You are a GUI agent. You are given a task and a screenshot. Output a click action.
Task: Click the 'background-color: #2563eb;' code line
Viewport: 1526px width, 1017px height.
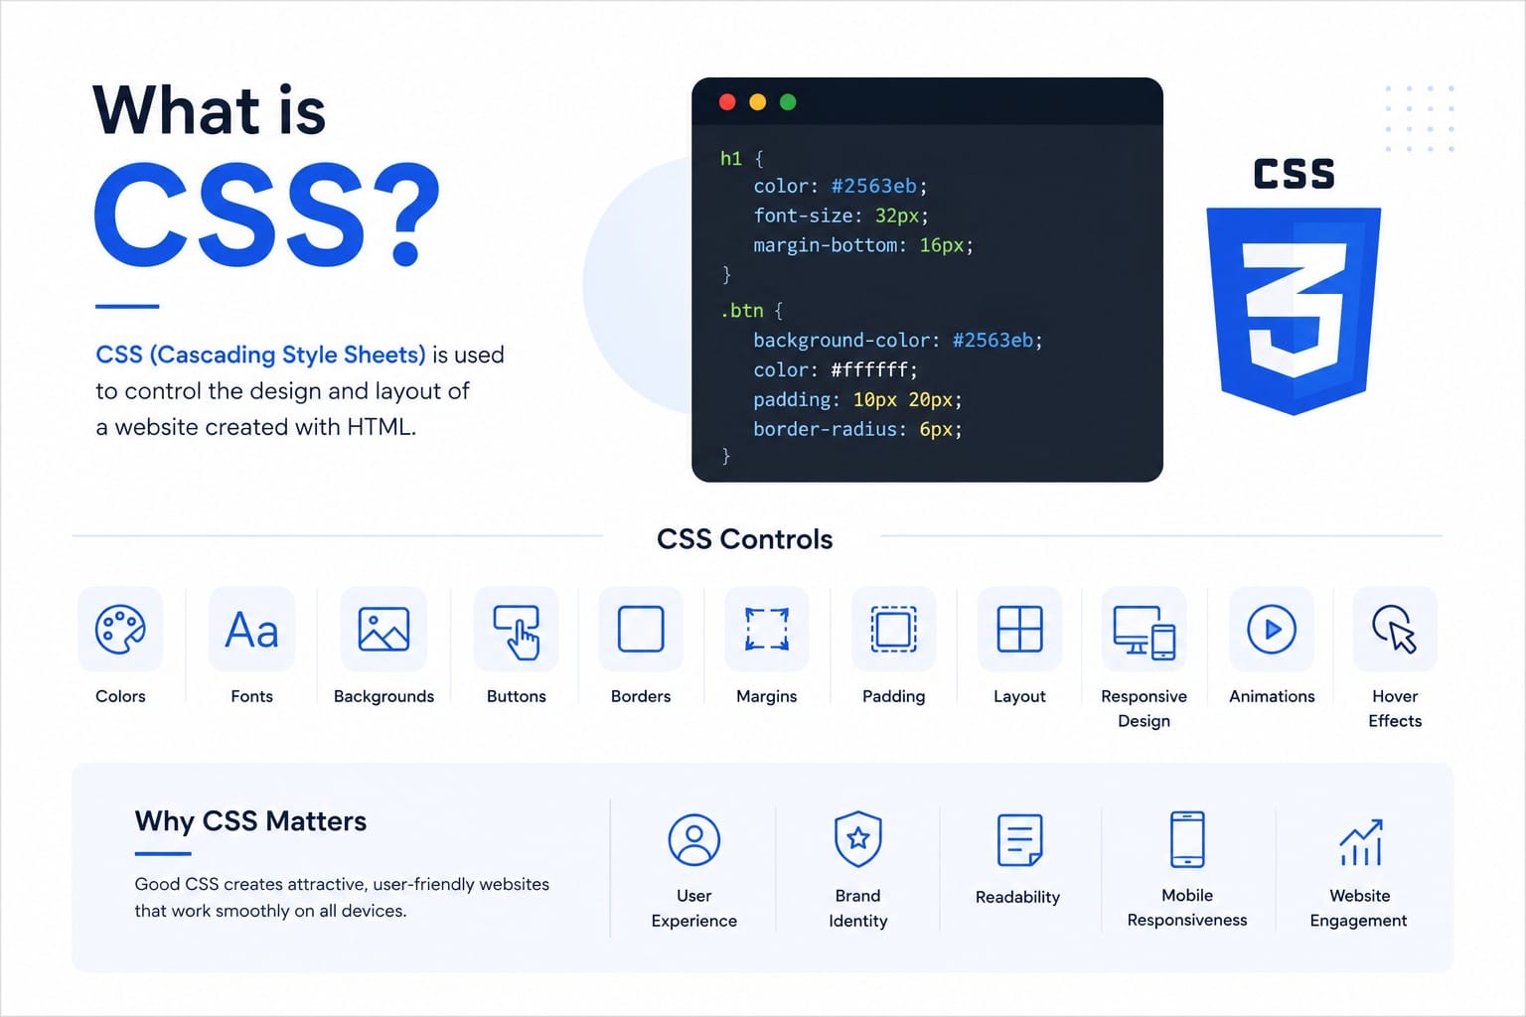pos(898,340)
